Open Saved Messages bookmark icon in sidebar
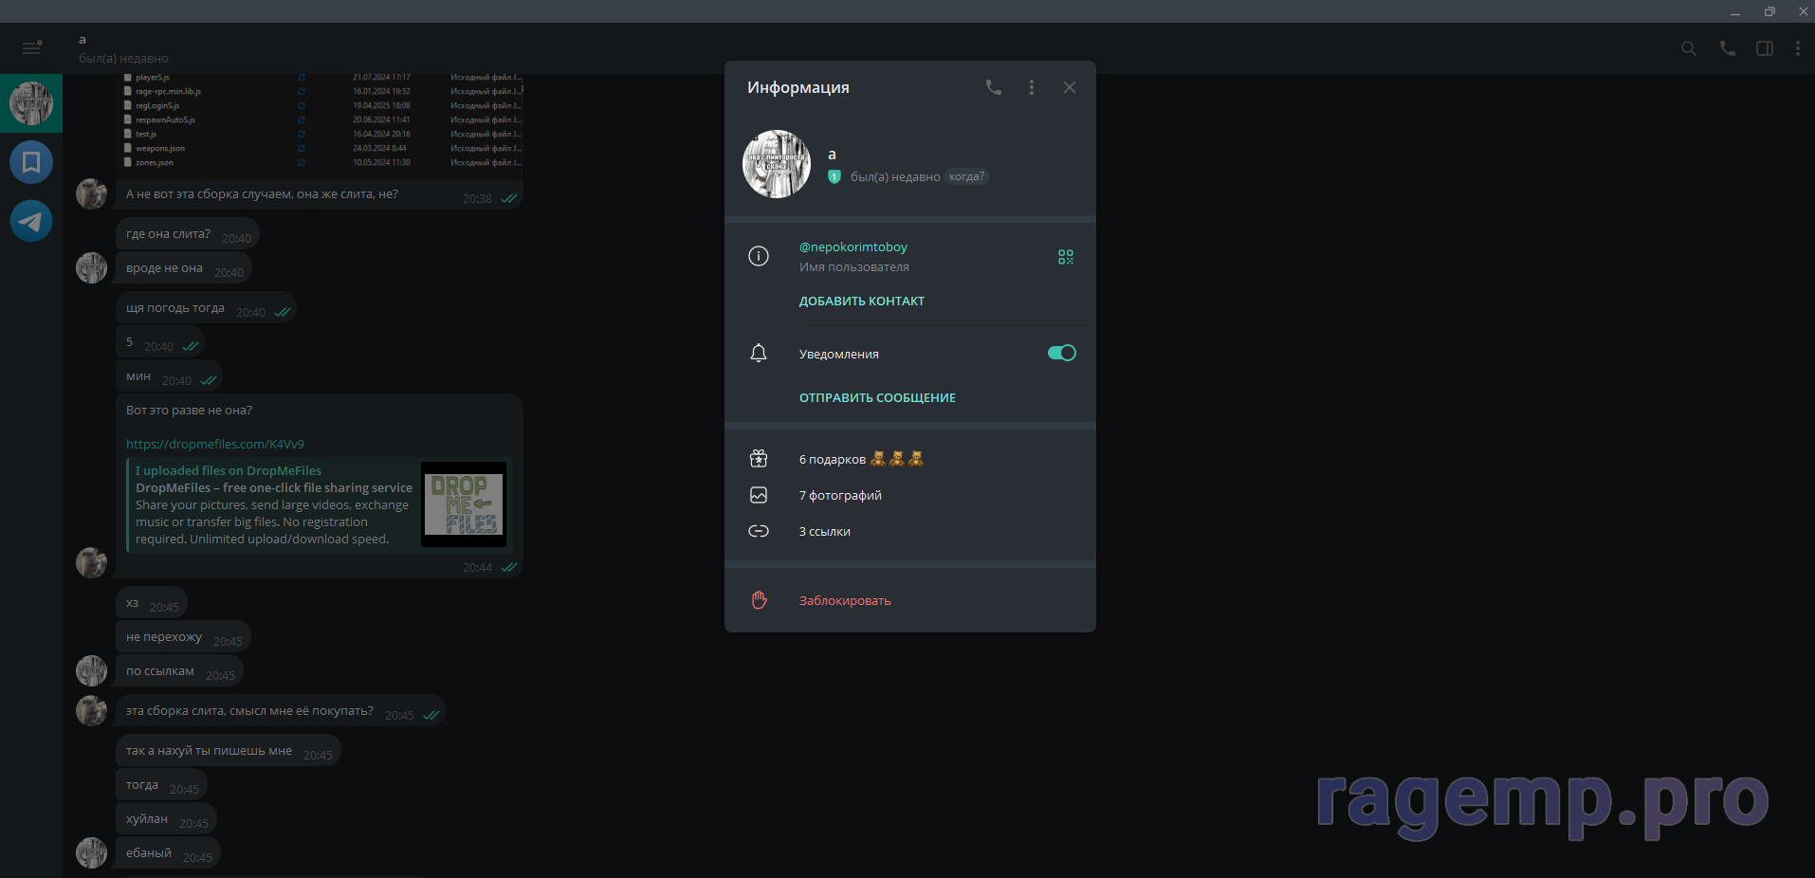The width and height of the screenshot is (1815, 878). (x=31, y=162)
